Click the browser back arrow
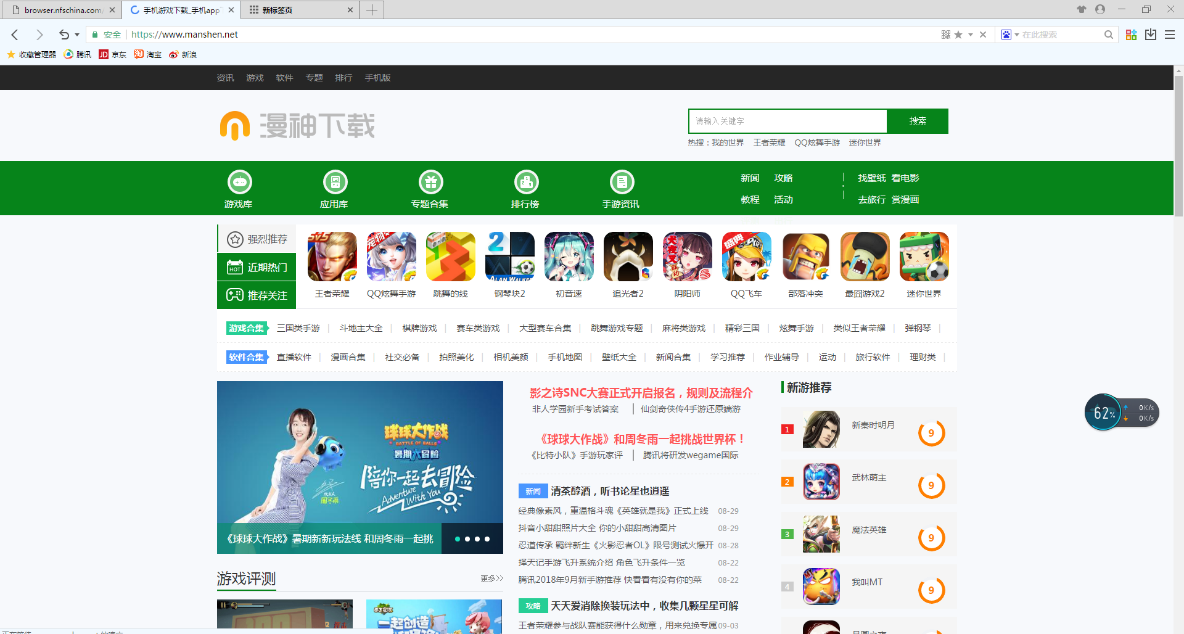Screen dimensions: 1184x634 click(15, 35)
